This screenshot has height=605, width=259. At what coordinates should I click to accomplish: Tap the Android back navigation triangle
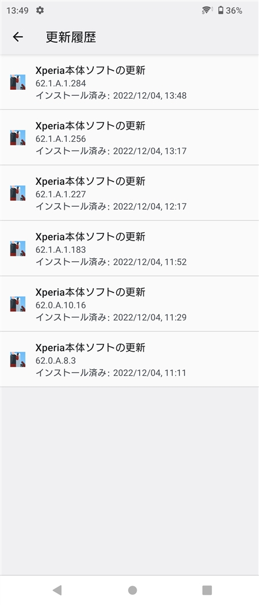[x=57, y=590]
